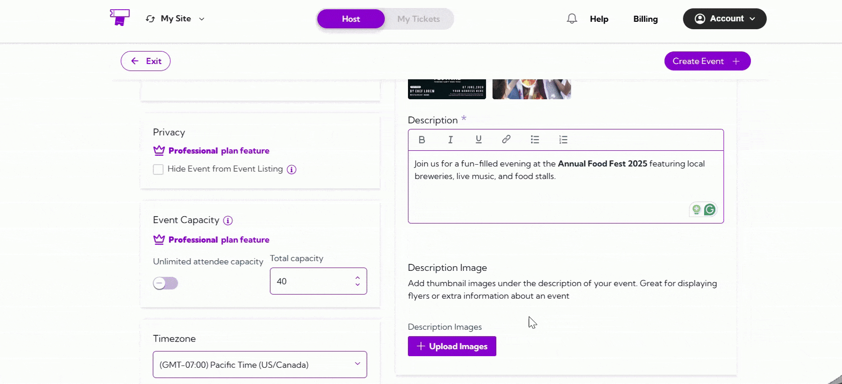Go to Billing
Viewport: 842px width, 384px height.
tap(646, 19)
